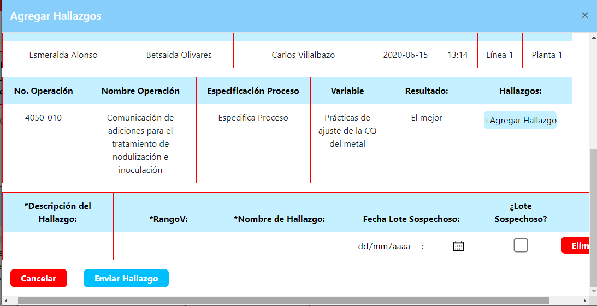The height and width of the screenshot is (306, 597).
Task: Click the "No. Operación" column header
Action: (x=43, y=91)
